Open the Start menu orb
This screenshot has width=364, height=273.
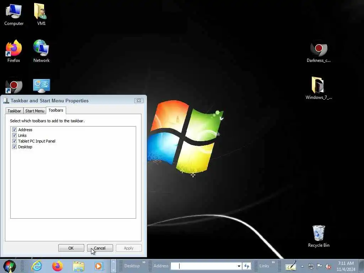pyautogui.click(x=10, y=266)
